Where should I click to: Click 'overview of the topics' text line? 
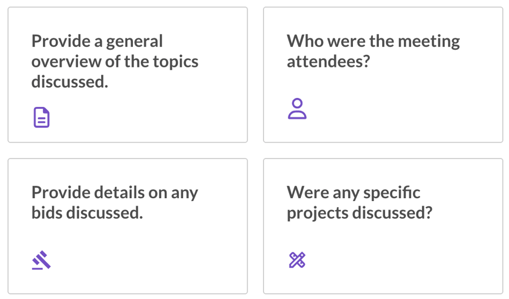115,61
